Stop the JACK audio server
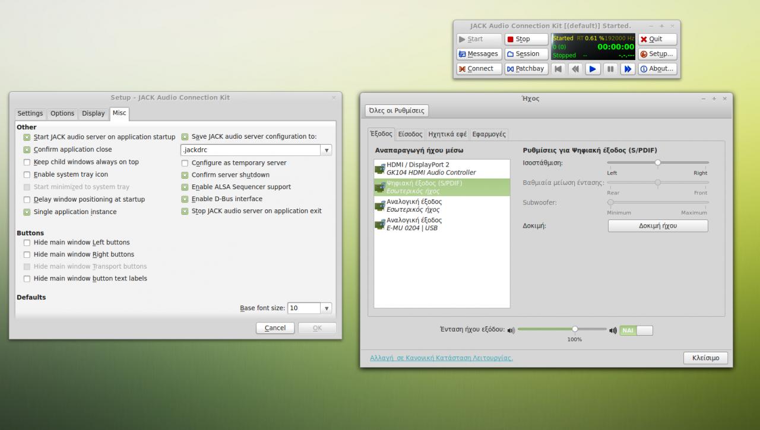The image size is (760, 430). coord(526,39)
